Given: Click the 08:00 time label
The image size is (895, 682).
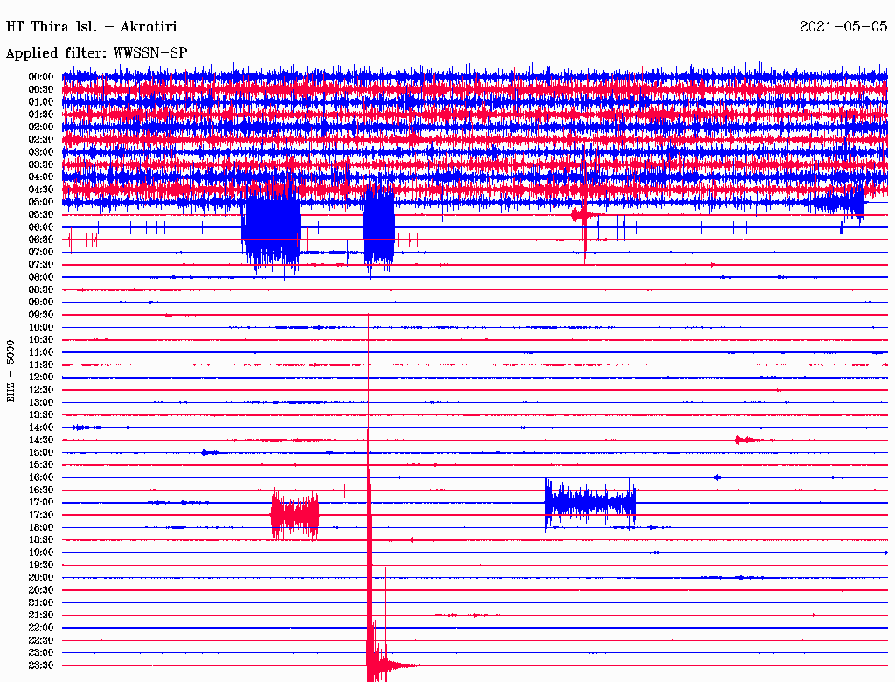Looking at the screenshot, I should click(41, 277).
